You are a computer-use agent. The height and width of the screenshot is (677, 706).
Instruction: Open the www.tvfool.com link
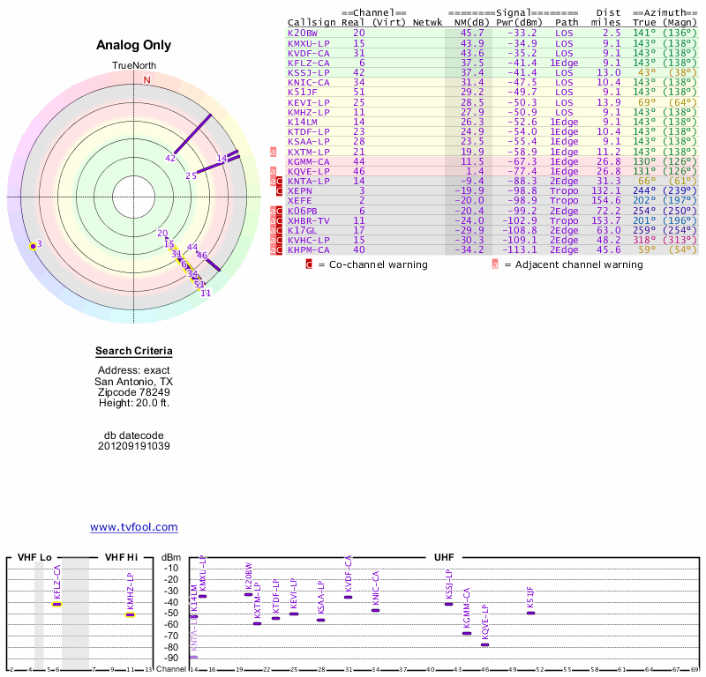click(x=134, y=527)
